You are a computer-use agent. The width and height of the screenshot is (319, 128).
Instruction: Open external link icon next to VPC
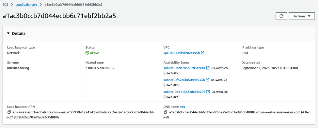pyautogui.click(x=203, y=53)
